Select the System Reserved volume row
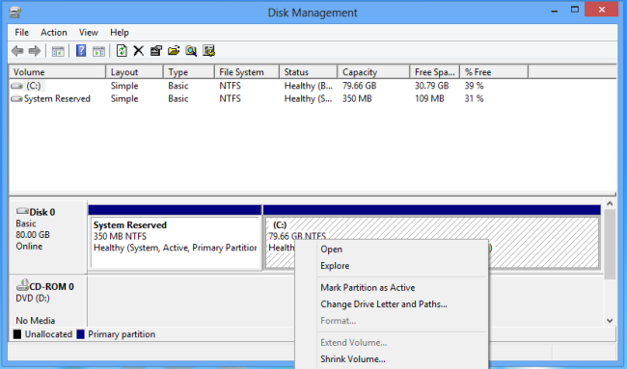Screen dimensions: 627x369 [x=57, y=98]
